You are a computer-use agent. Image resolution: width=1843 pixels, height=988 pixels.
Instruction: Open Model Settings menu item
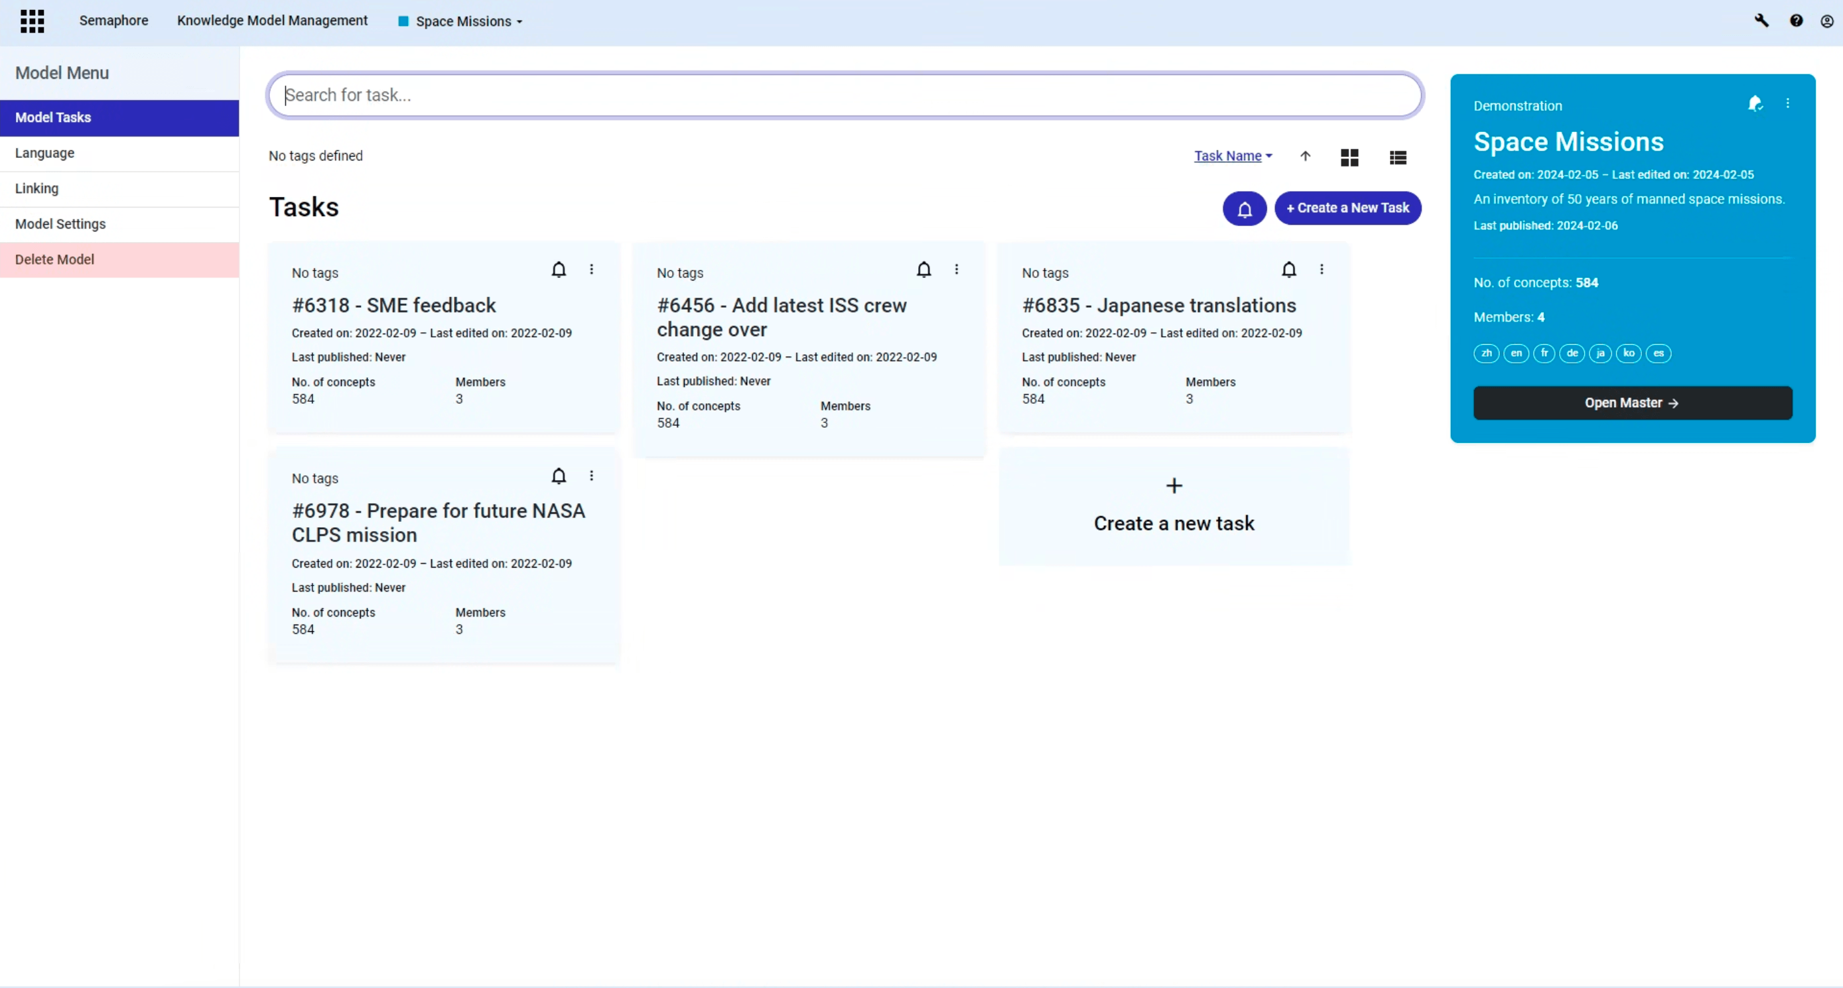60,223
